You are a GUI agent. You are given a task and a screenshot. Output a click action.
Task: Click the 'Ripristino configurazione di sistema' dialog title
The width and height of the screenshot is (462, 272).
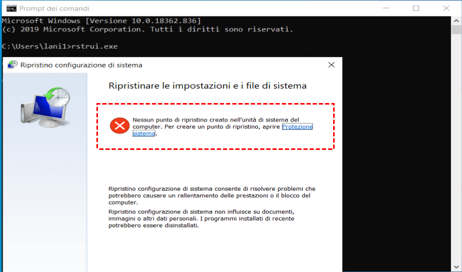coord(81,65)
